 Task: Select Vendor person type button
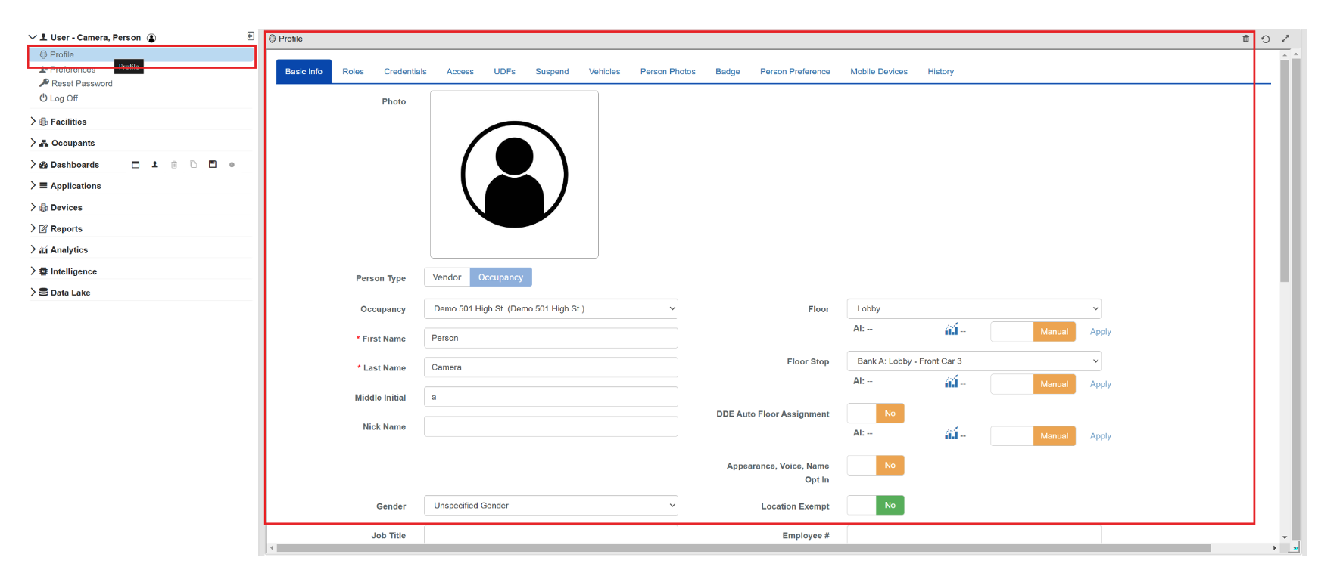point(447,277)
